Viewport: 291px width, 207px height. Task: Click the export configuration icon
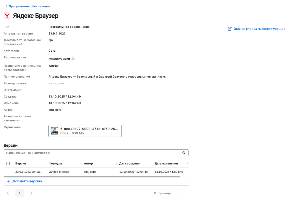click(230, 29)
